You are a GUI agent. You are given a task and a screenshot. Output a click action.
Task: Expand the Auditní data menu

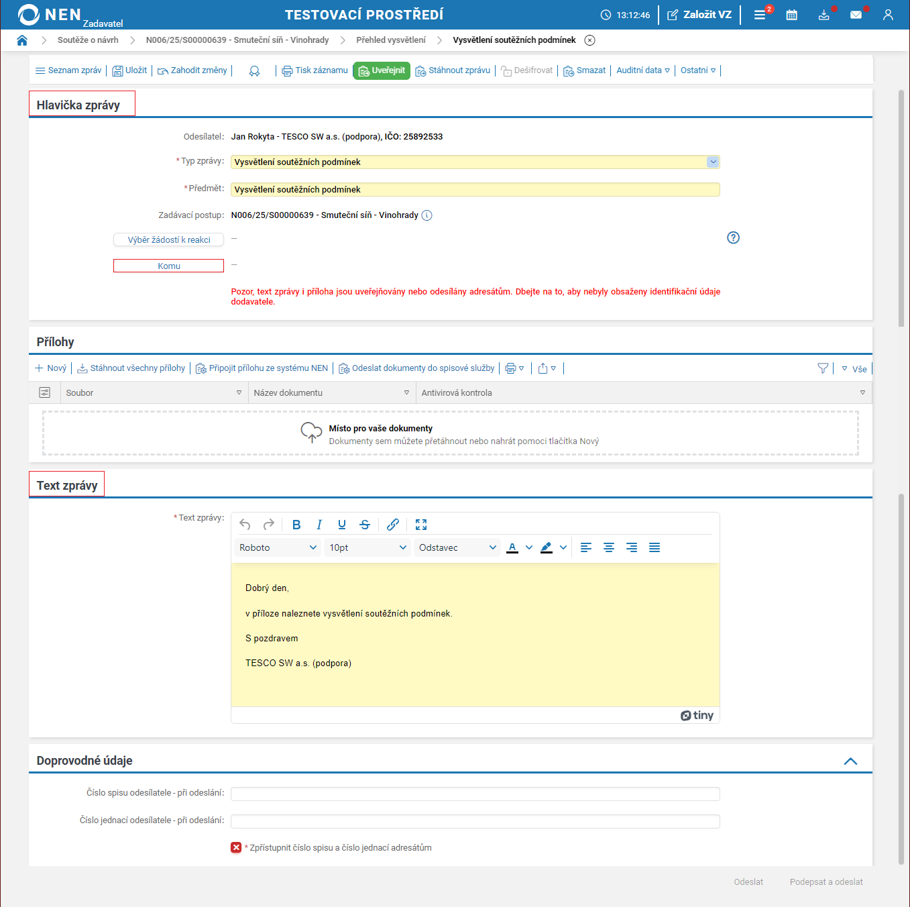click(x=643, y=70)
